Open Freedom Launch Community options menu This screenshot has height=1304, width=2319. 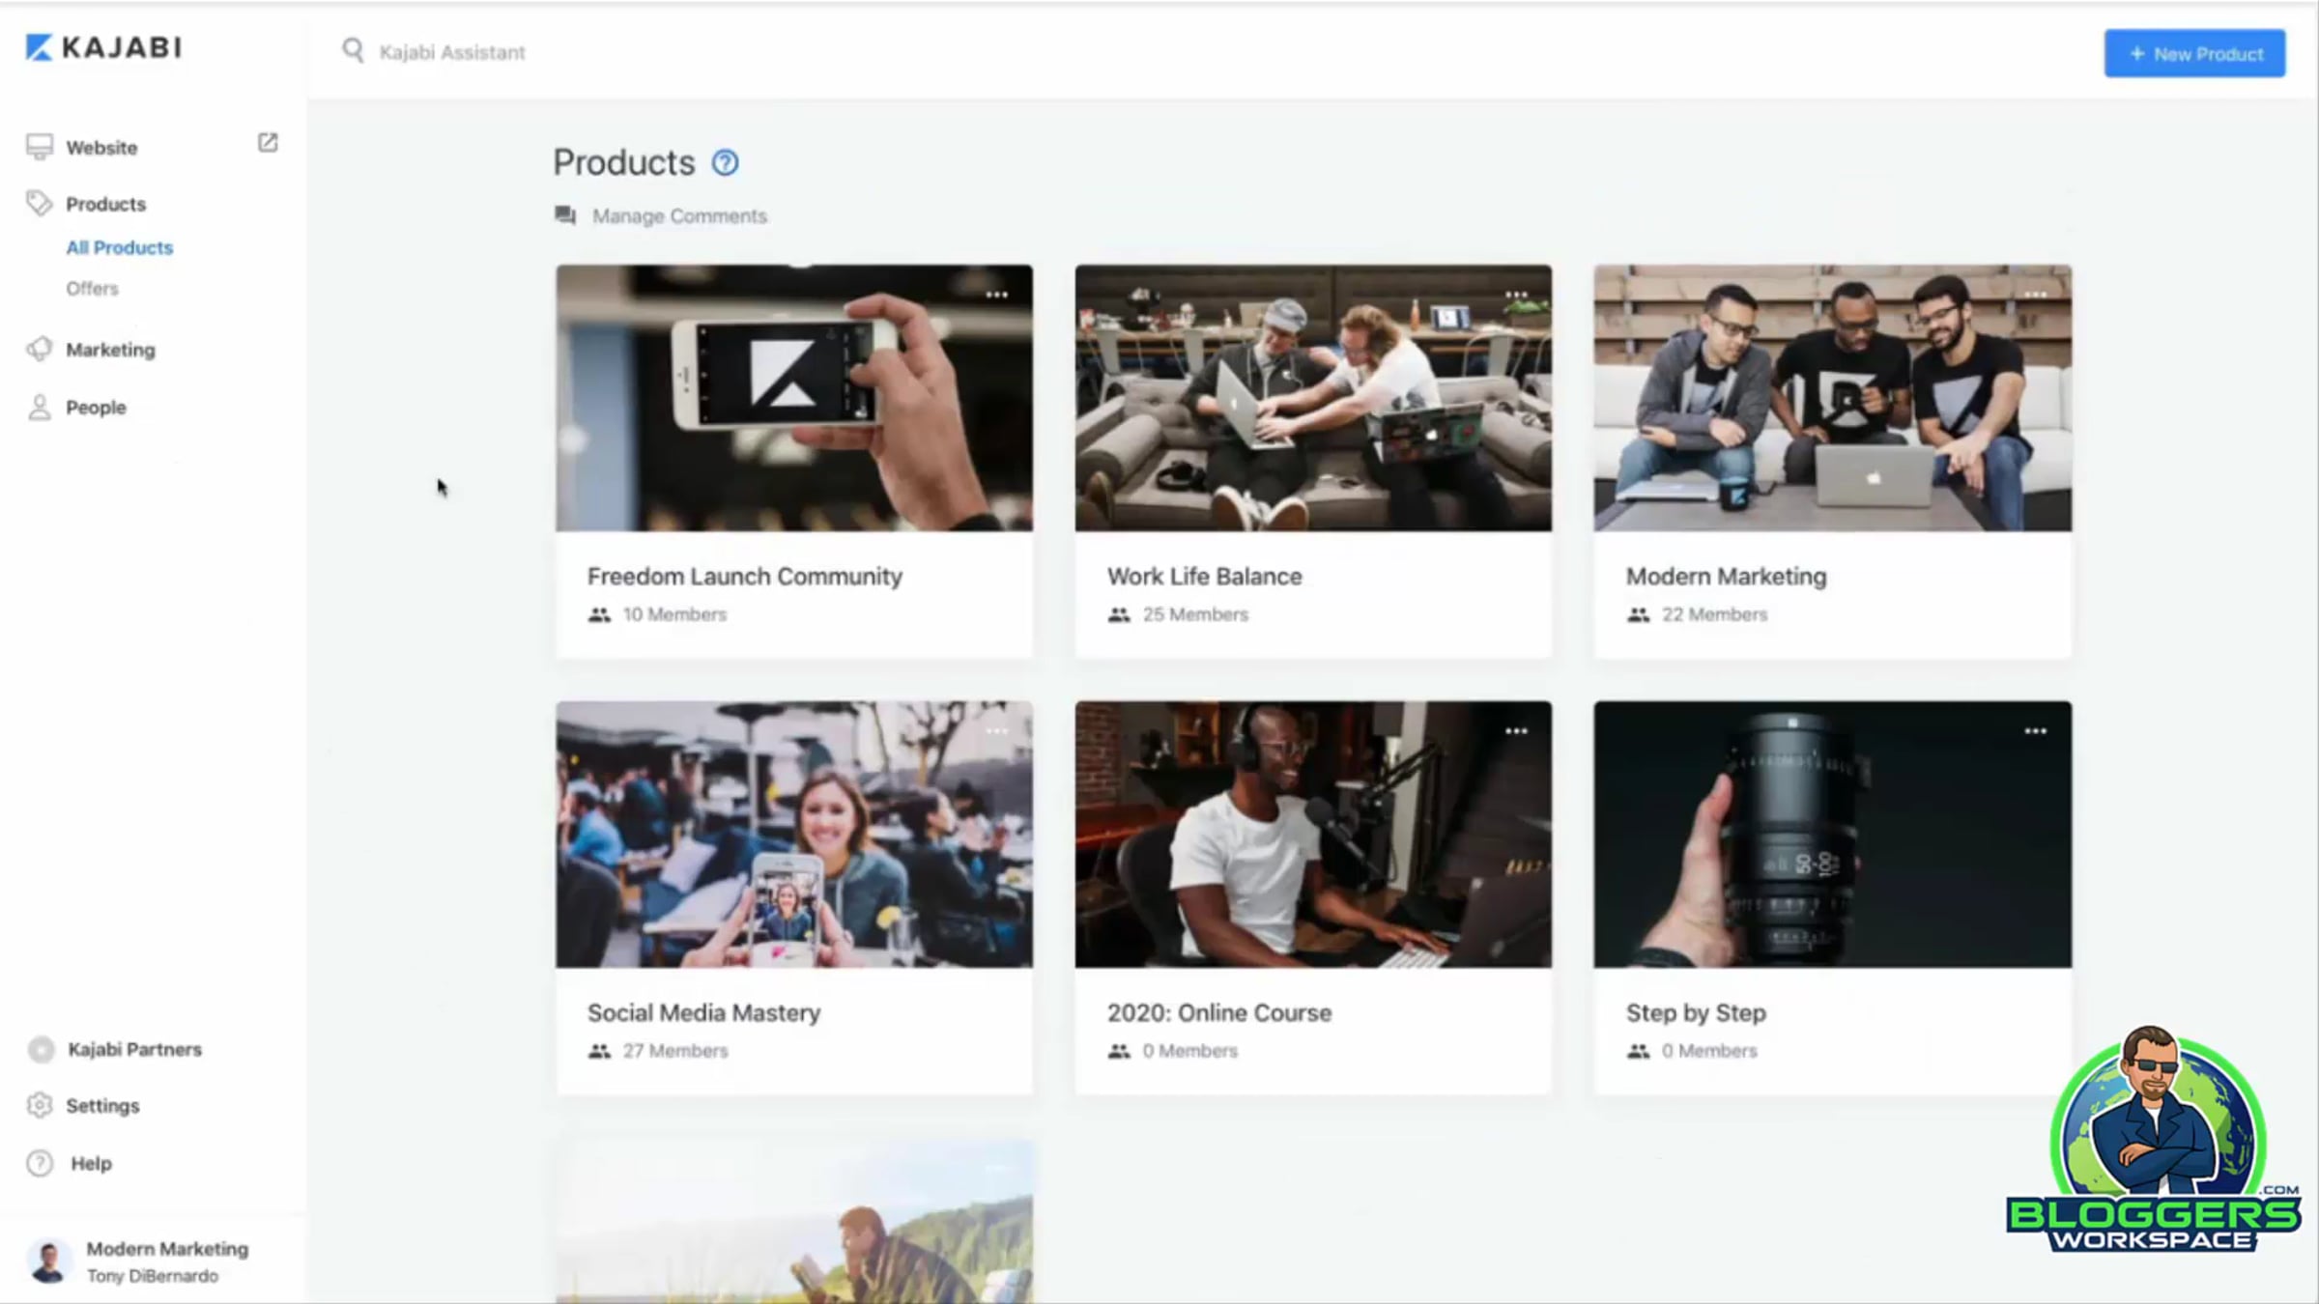(x=996, y=295)
